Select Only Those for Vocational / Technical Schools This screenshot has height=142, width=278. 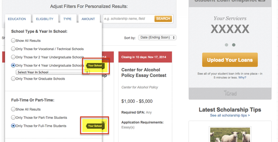13,49
